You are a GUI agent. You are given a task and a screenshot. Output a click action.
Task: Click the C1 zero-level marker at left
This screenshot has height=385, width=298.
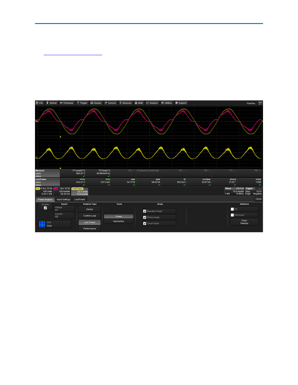point(37,121)
